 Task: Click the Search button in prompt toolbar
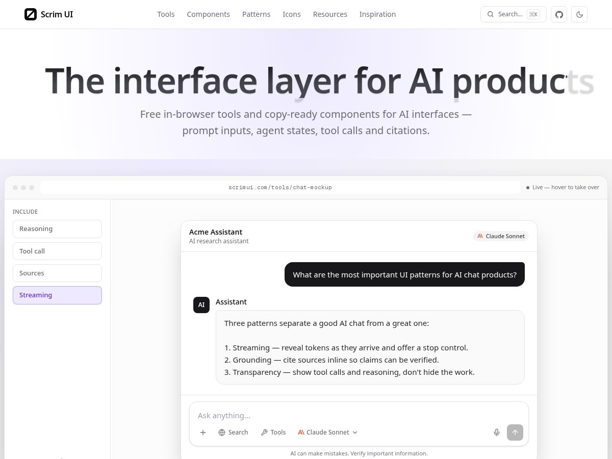coord(233,432)
